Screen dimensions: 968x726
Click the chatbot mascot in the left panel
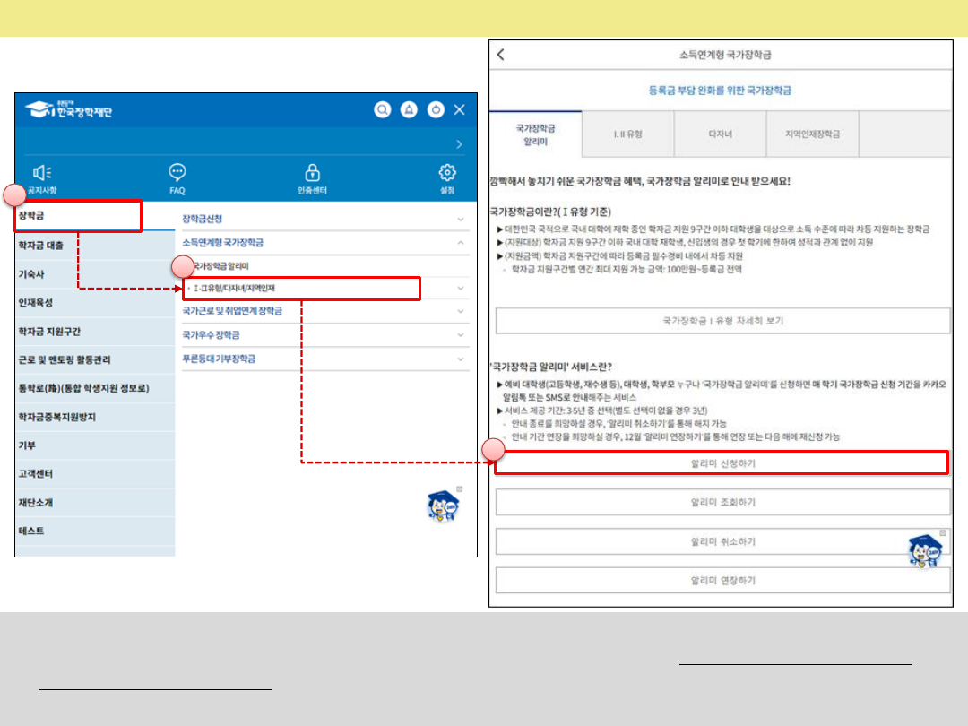coord(444,506)
